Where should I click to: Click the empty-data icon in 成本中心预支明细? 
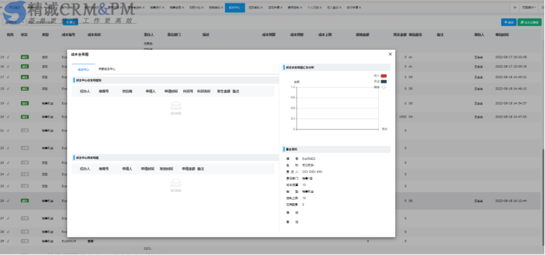[176, 183]
